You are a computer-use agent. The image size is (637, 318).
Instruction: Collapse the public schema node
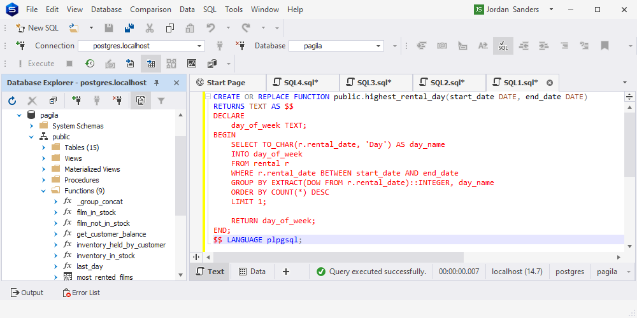pyautogui.click(x=31, y=137)
